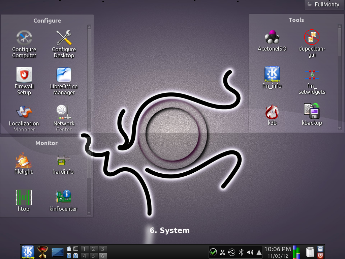Screen dimensions: 345x259
Task: Open k3b disc burner
Action: [272, 115]
